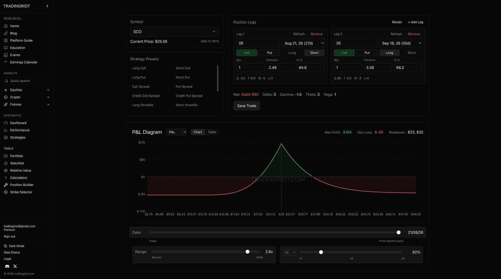The height and width of the screenshot is (279, 501).
Task: Click the Strike Selector target icon
Action: pos(6,192)
